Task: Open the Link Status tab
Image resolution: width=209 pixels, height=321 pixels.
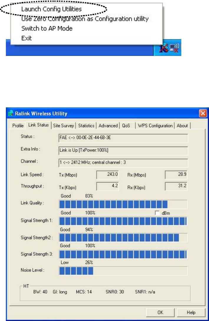Action: click(39, 125)
